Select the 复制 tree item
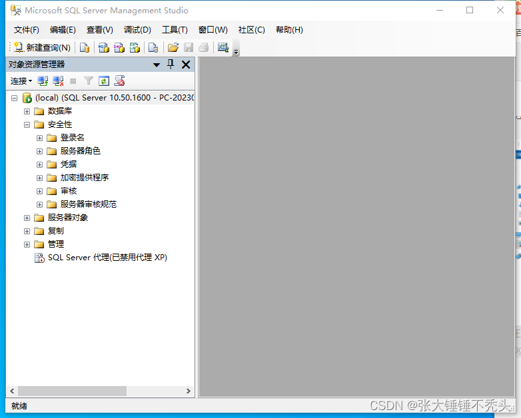This screenshot has width=521, height=418. (x=56, y=231)
